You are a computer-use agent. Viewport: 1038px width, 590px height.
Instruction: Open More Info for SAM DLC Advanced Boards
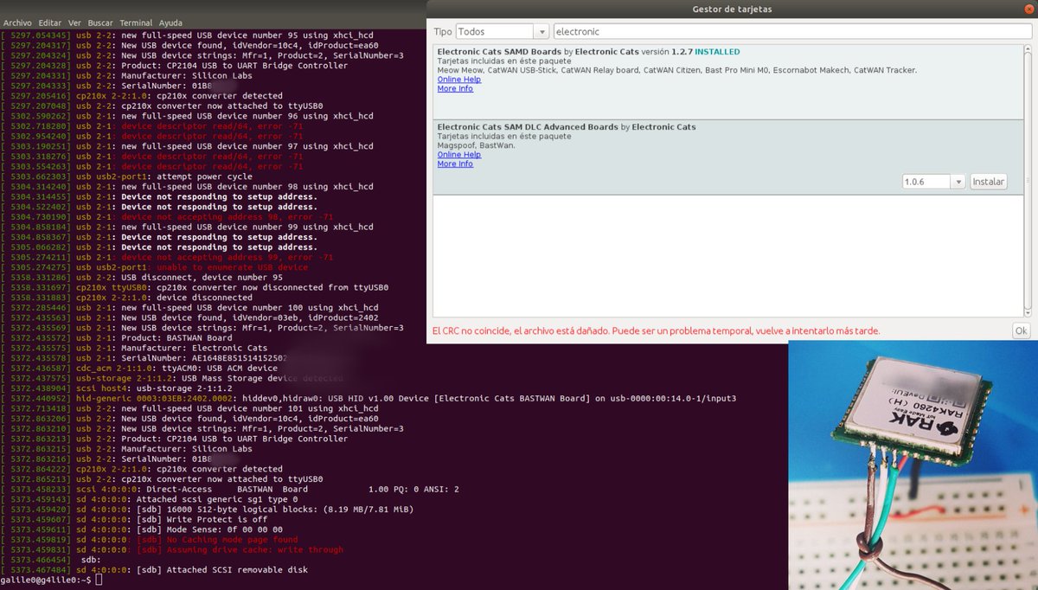(x=455, y=164)
